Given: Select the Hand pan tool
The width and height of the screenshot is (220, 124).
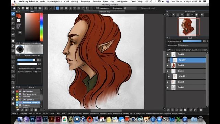Looking at the screenshot, I should 13,103.
